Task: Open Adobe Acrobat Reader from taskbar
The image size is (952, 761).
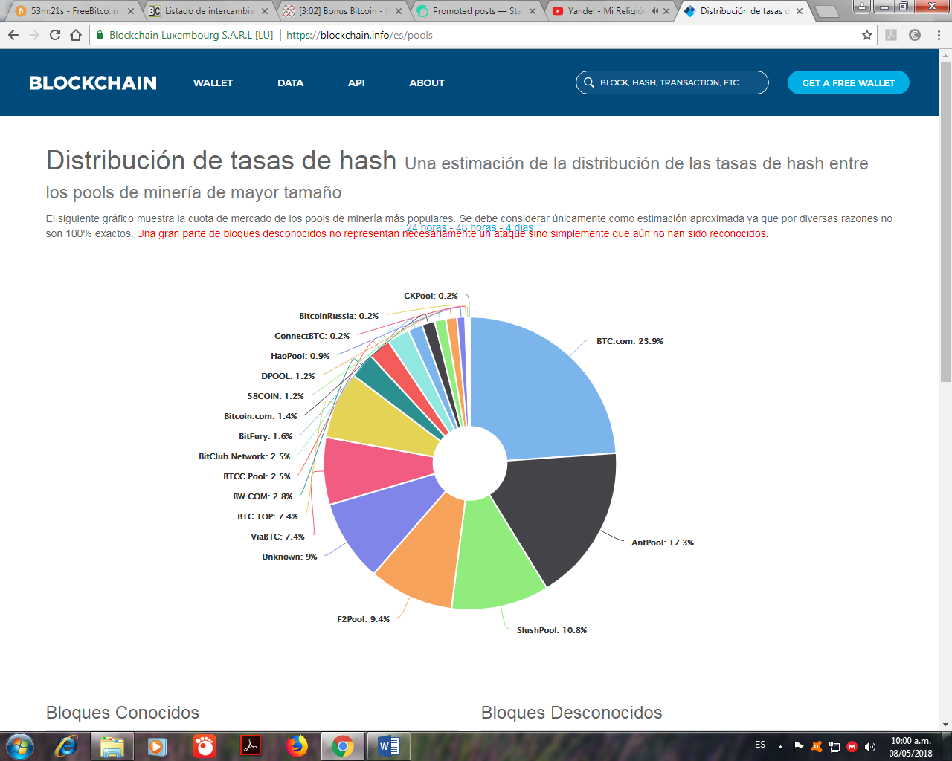Action: click(x=251, y=745)
